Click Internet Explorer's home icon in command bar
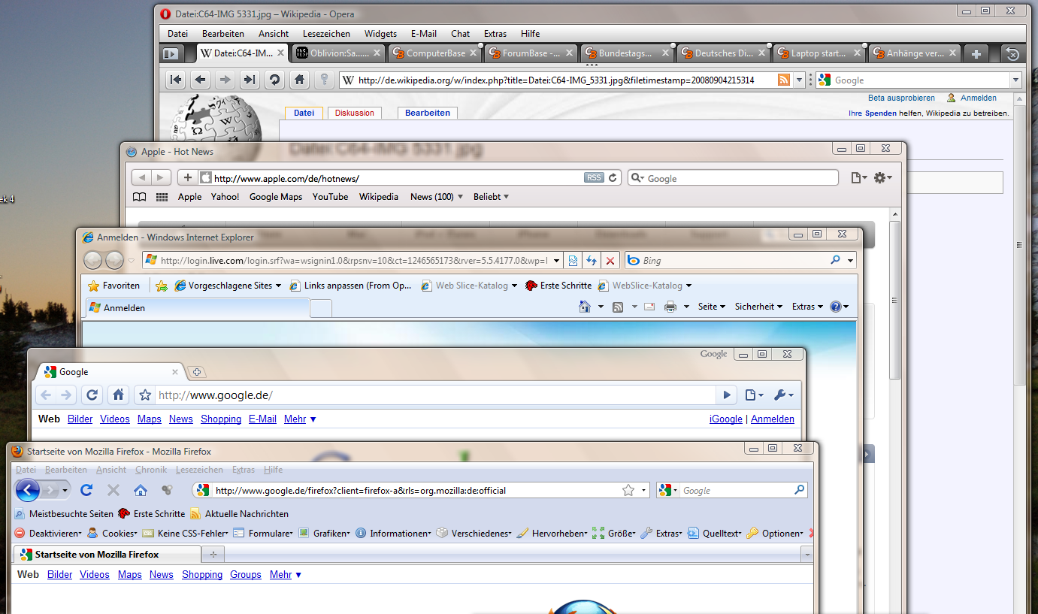 [x=585, y=307]
